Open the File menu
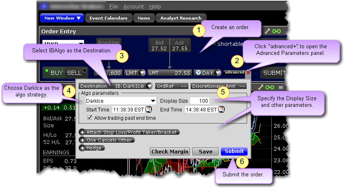 click(114, 7)
